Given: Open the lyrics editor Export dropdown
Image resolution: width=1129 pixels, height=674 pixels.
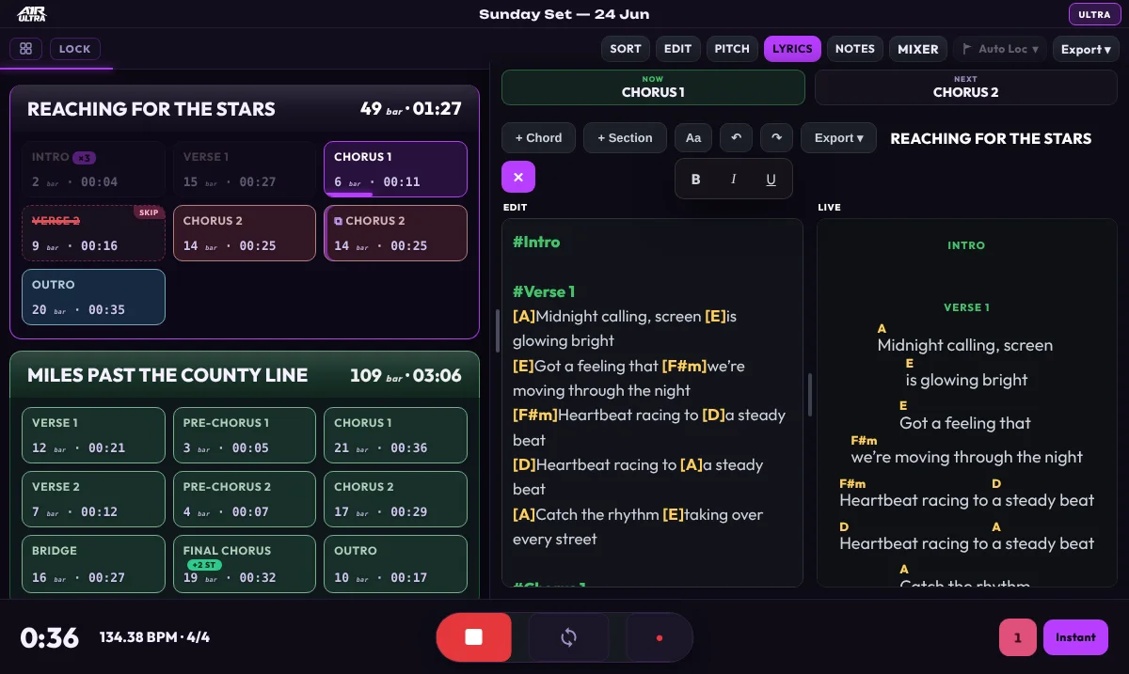Looking at the screenshot, I should [838, 137].
